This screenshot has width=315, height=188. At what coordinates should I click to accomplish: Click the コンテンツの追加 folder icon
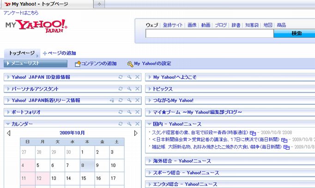pos(78,64)
